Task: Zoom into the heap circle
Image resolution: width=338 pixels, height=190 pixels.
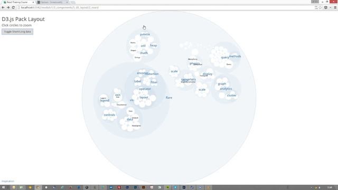Action: click(x=154, y=45)
